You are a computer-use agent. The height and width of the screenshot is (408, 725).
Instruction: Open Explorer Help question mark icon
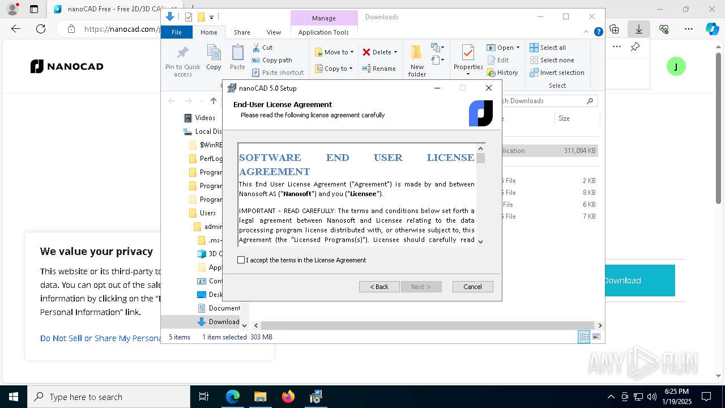coord(598,32)
